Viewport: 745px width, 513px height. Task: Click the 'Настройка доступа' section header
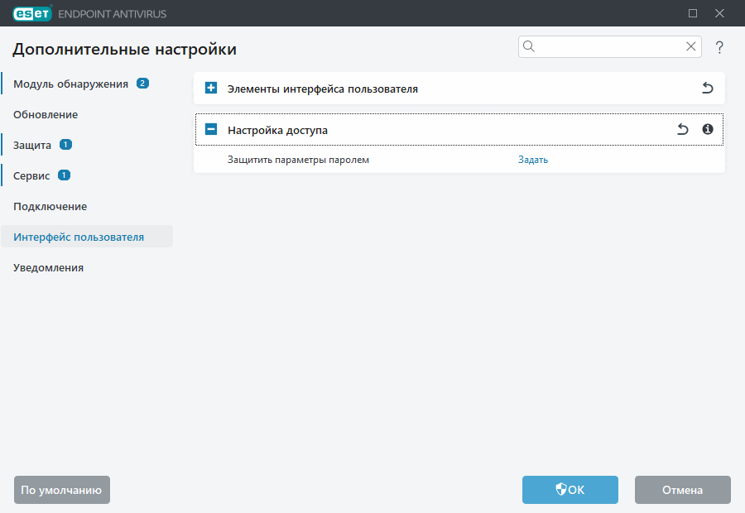(277, 130)
